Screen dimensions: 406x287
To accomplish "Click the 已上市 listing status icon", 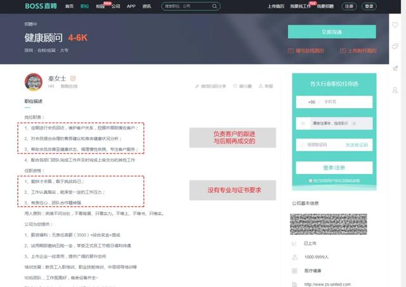I will [294, 243].
